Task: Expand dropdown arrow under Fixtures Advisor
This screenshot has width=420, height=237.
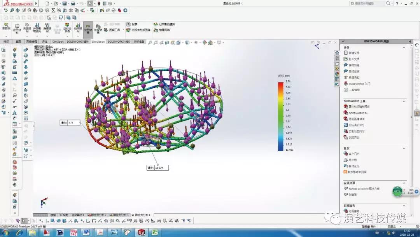Action: point(27,36)
